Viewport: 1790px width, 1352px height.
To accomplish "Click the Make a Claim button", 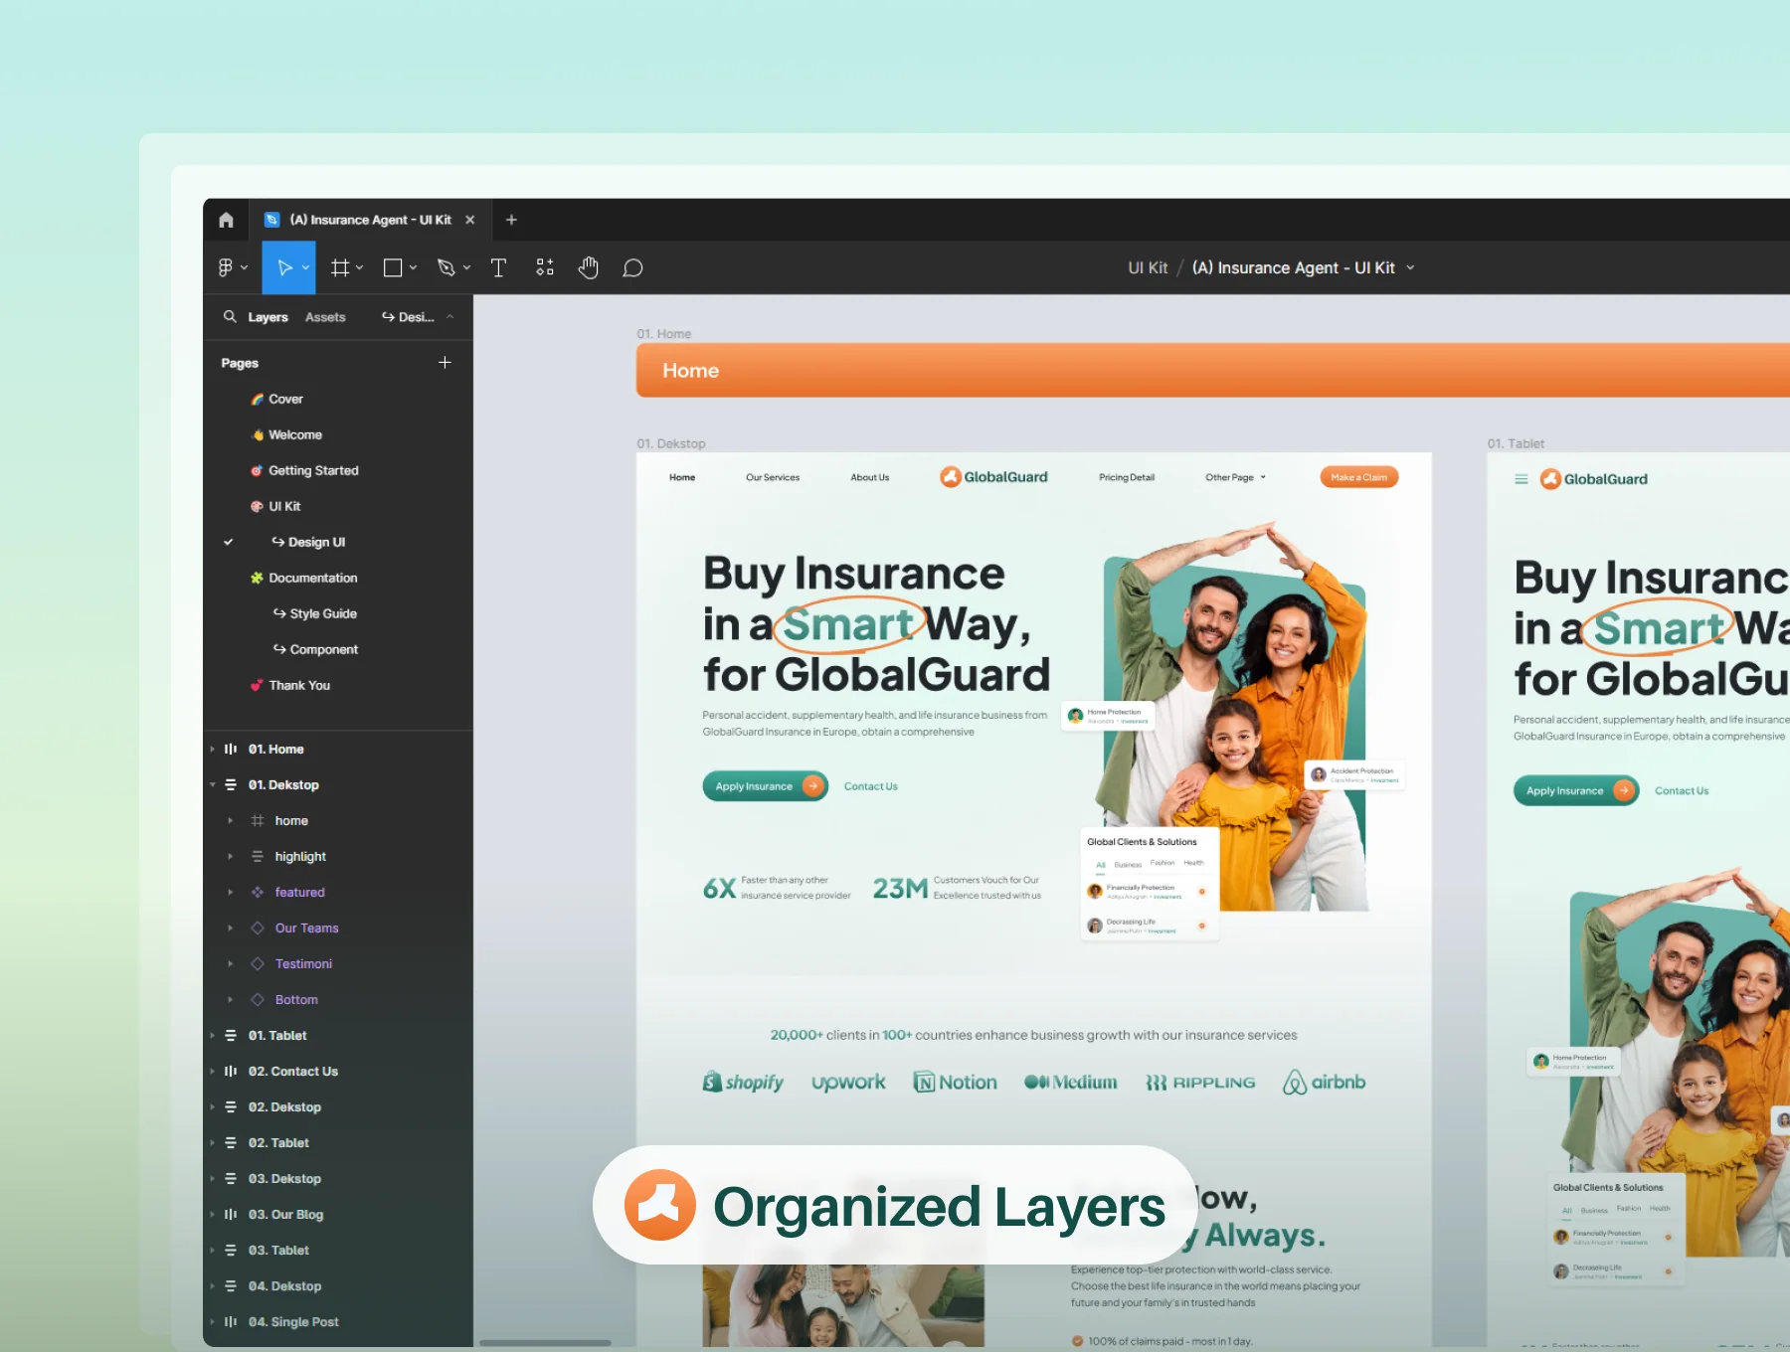I will (1358, 477).
